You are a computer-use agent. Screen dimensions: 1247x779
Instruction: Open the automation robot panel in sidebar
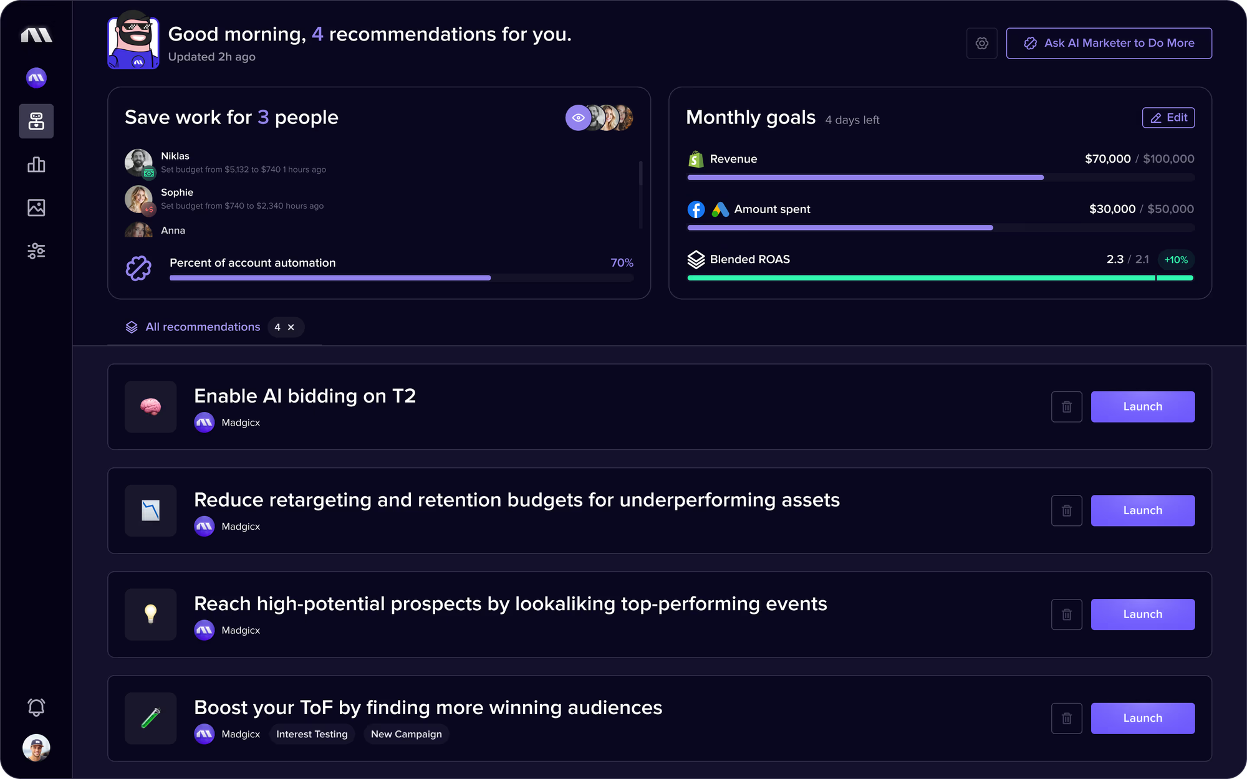[36, 121]
